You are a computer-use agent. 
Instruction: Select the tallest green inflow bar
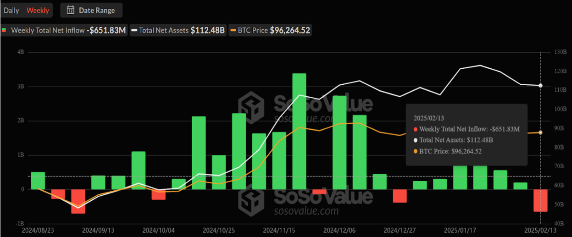[x=299, y=131]
